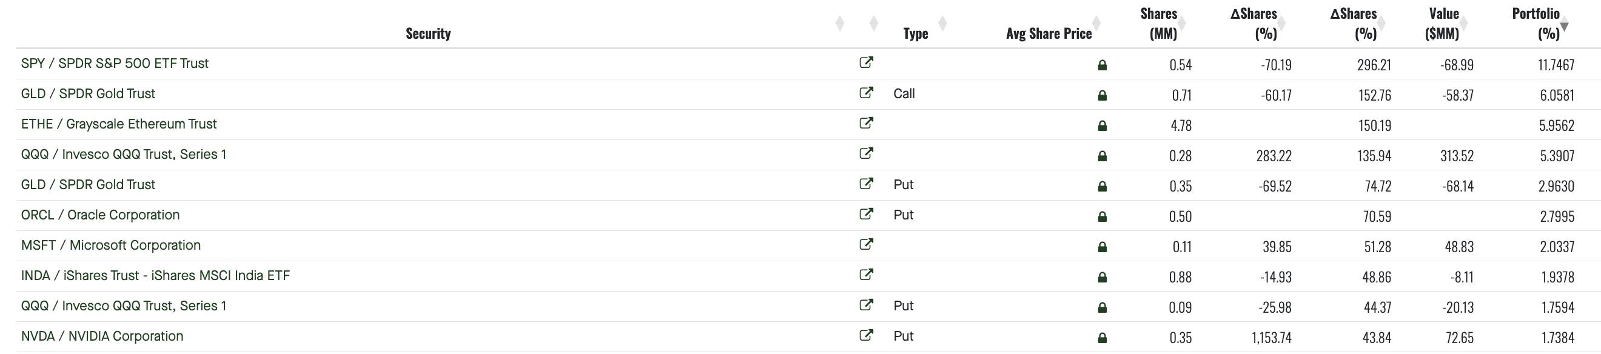Click lock icon in INDA row

pos(1102,278)
